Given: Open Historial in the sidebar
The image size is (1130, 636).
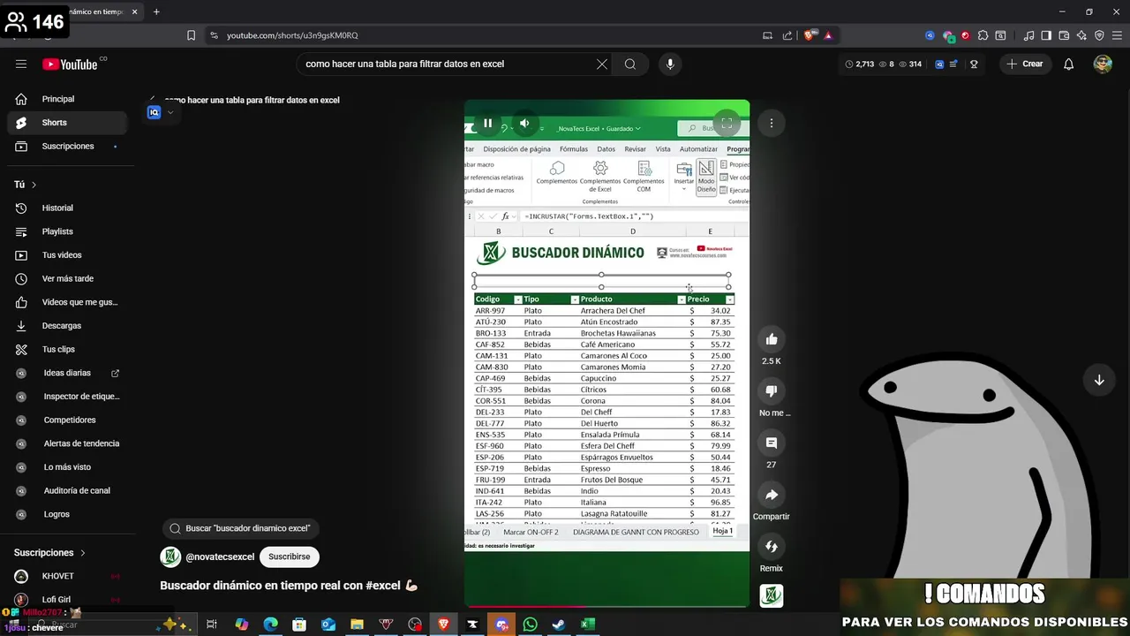Looking at the screenshot, I should (68, 208).
